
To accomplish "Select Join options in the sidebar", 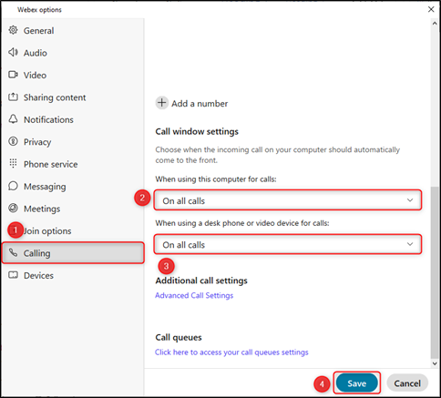I will tap(73, 230).
